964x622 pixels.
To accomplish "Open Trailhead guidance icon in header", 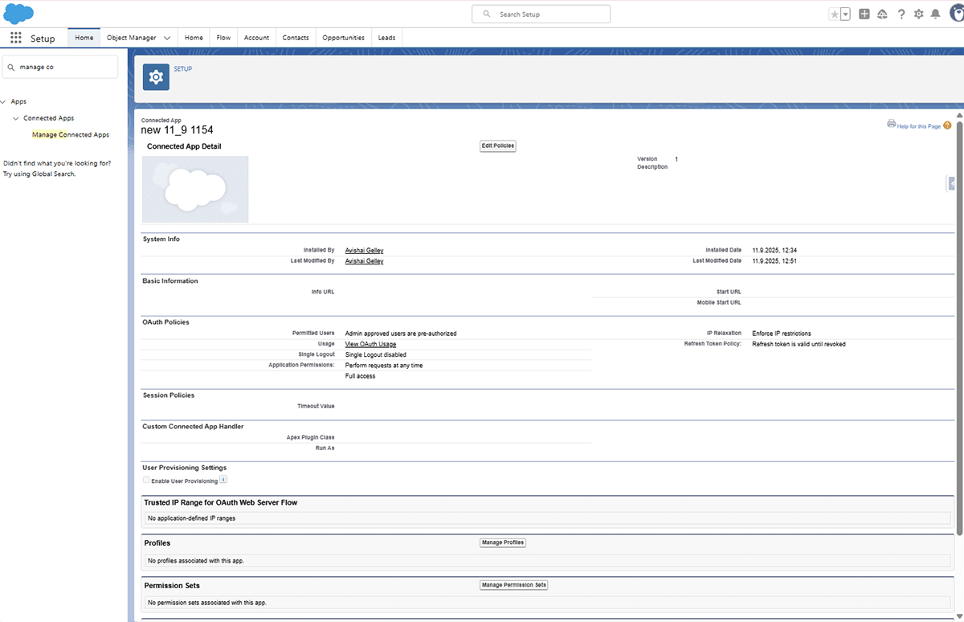I will (x=883, y=14).
